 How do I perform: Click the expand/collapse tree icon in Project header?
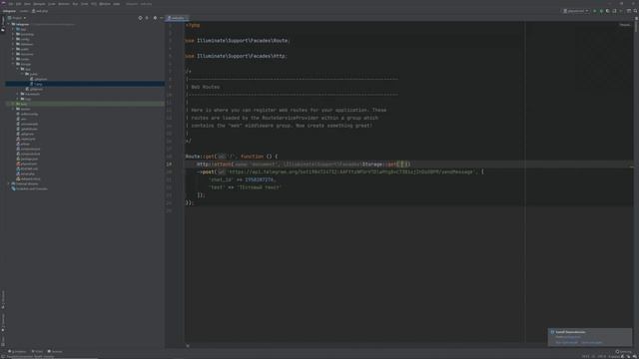coord(147,18)
